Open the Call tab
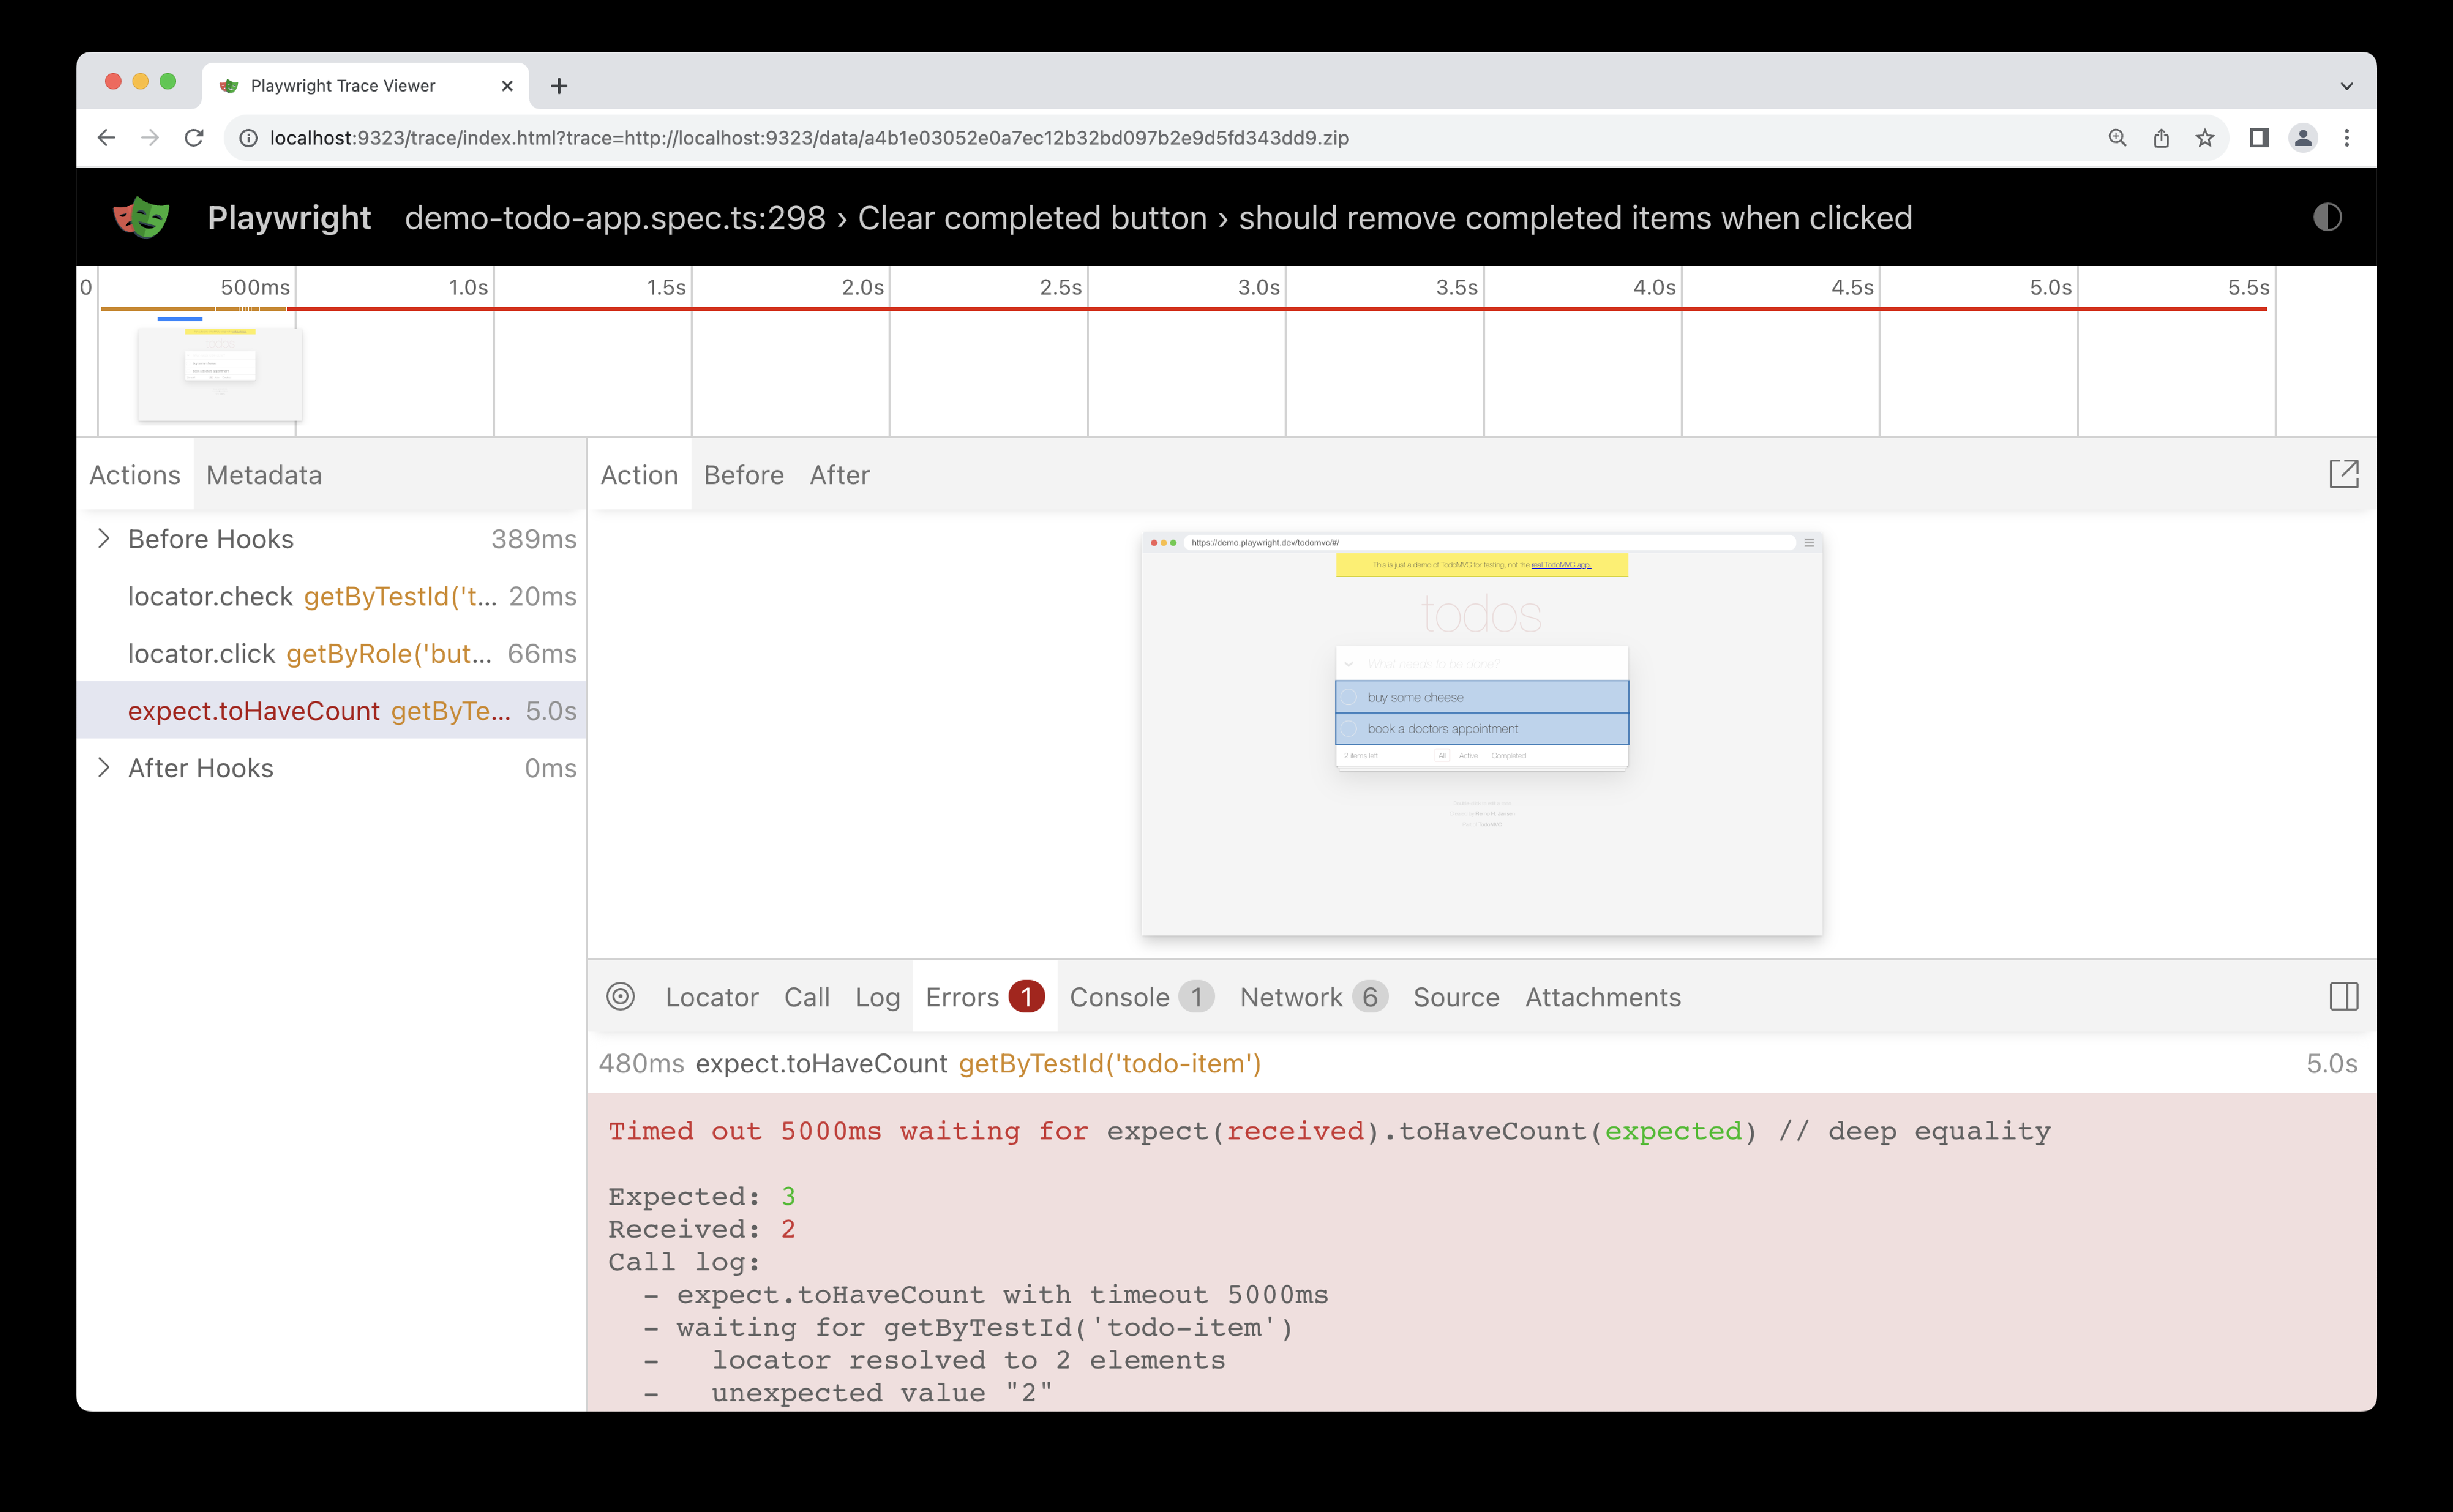 click(x=807, y=997)
